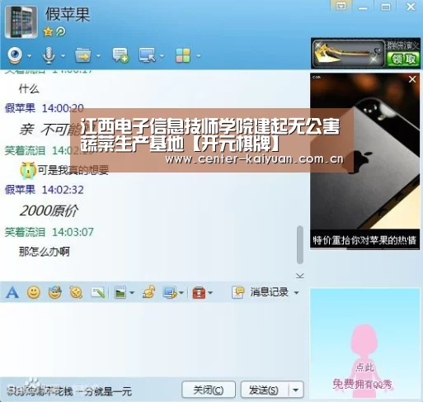Screen dimensions: 423x402
Task: Click the chat history vertical scrollbar
Action: 300,245
